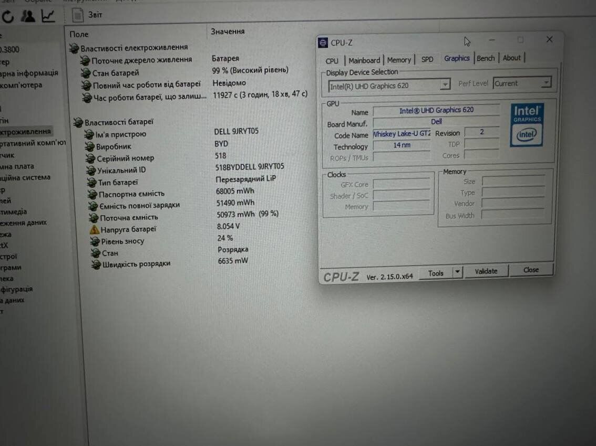This screenshot has height=446, width=596.
Task: Open the line graph toolbar icon
Action: click(x=48, y=16)
